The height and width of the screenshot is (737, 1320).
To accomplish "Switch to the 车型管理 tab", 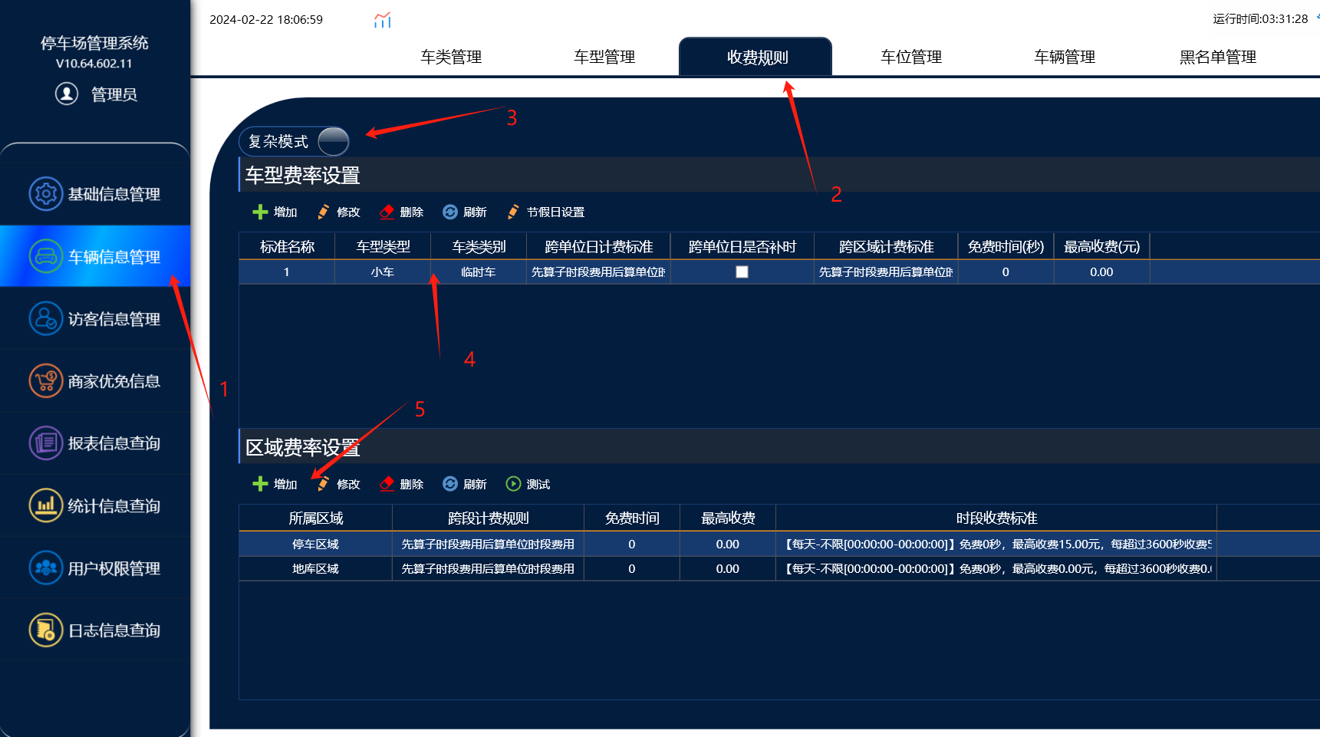I will (x=604, y=57).
